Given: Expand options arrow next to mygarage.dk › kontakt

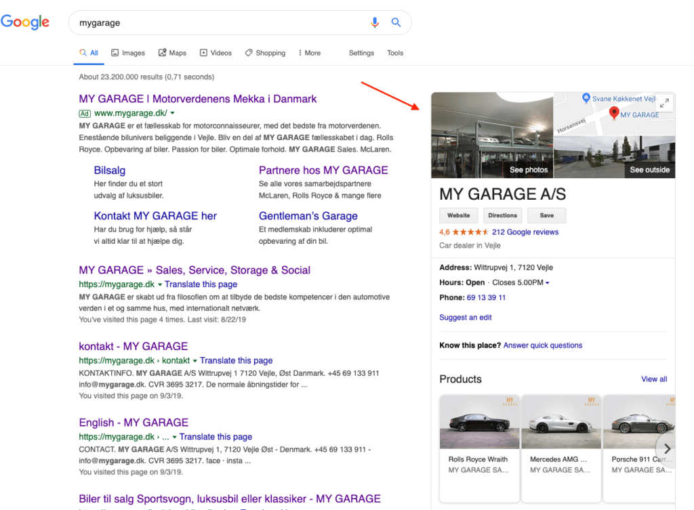Looking at the screenshot, I should 195,360.
